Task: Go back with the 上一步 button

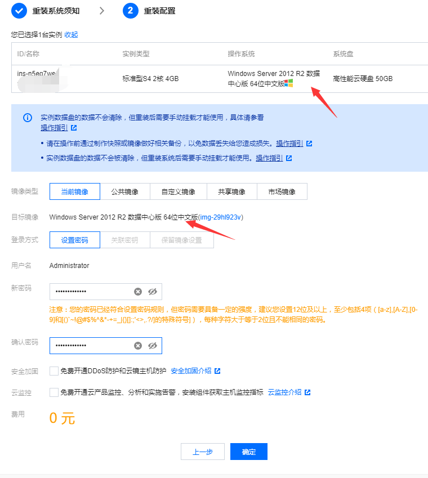Action: tap(203, 452)
